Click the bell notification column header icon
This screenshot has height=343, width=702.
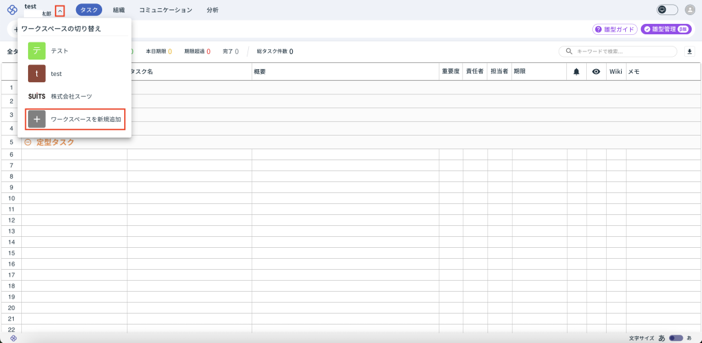577,71
